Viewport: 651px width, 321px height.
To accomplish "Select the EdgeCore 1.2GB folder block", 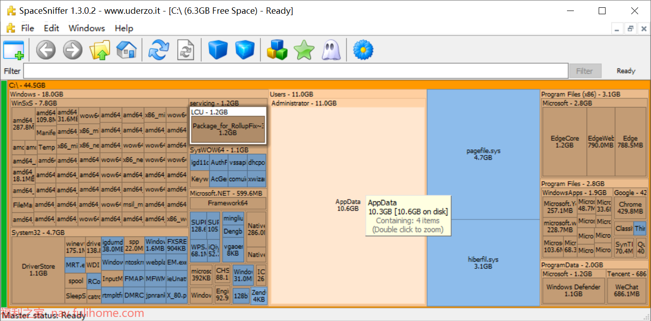I will (565, 142).
